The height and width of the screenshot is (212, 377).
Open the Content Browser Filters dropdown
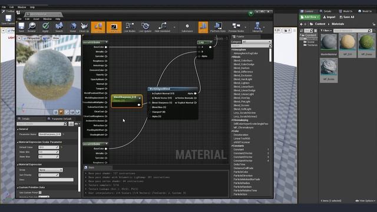coord(326,31)
